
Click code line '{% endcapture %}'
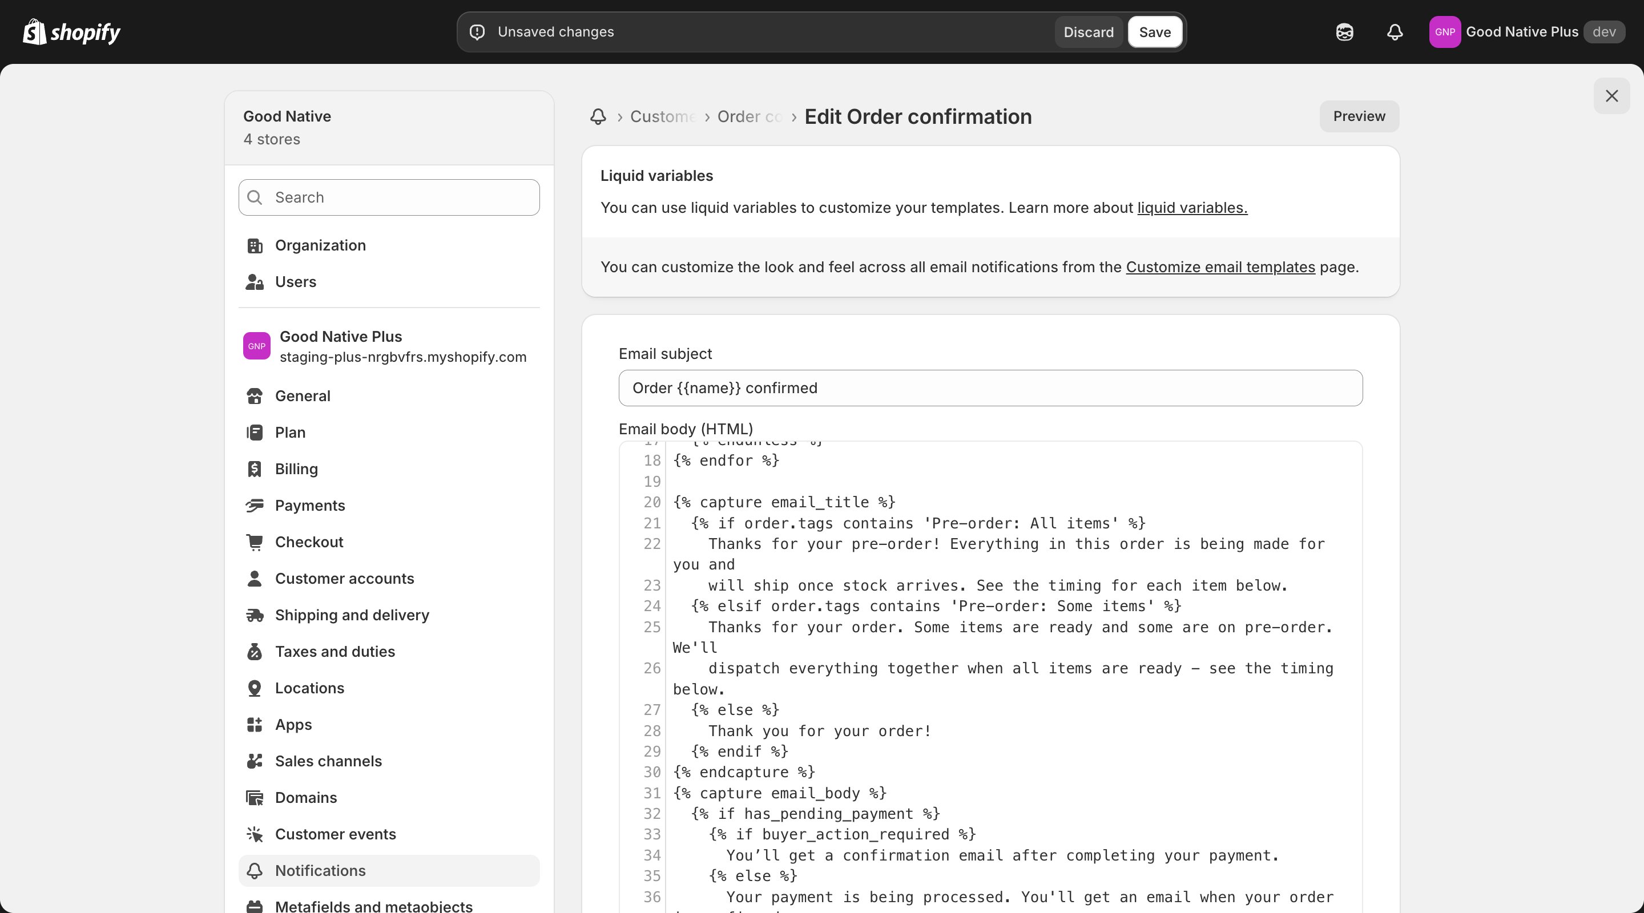(x=743, y=773)
